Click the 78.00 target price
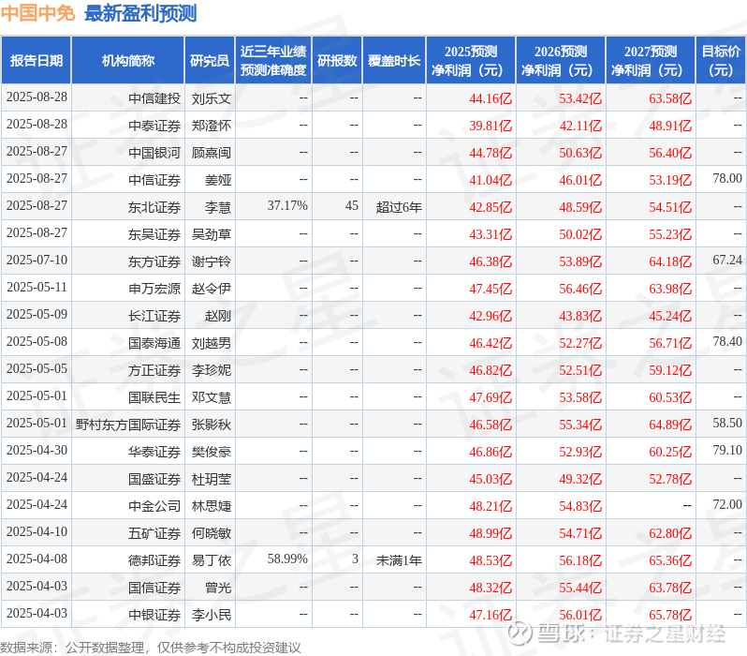This screenshot has width=747, height=656. point(727,178)
